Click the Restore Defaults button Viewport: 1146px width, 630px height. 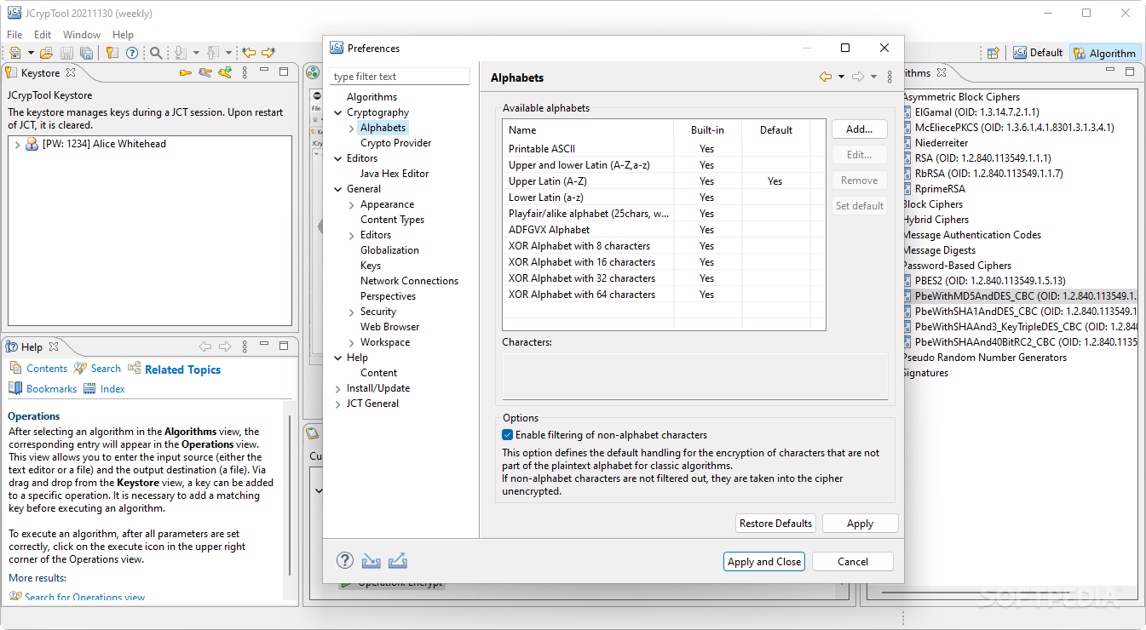coord(775,524)
